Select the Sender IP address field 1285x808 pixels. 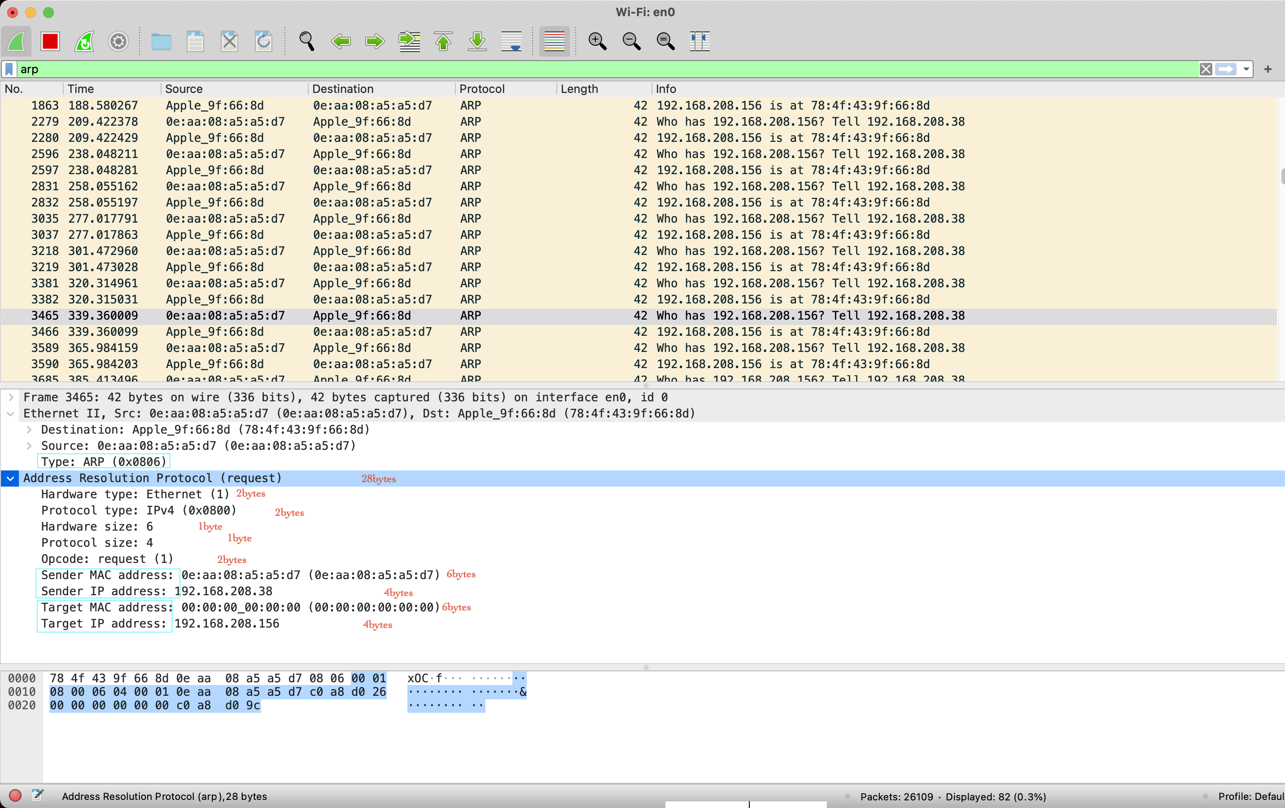(157, 591)
